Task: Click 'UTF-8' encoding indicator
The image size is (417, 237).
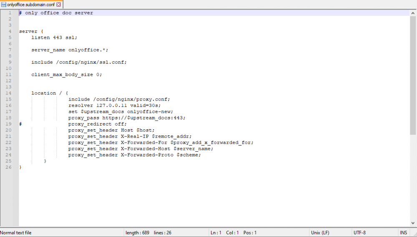Action: pyautogui.click(x=359, y=233)
